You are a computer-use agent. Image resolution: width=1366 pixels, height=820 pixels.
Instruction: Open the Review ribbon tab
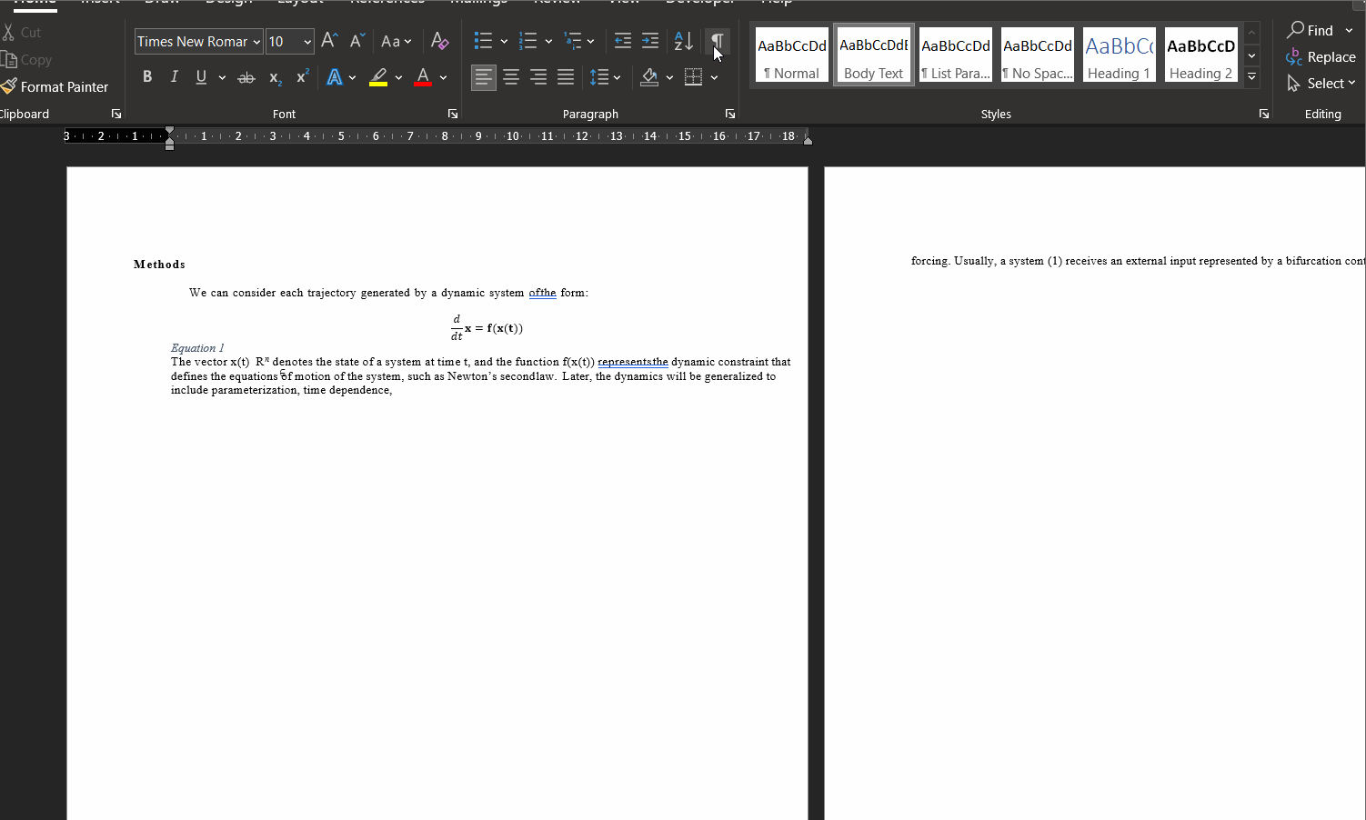pos(557,4)
